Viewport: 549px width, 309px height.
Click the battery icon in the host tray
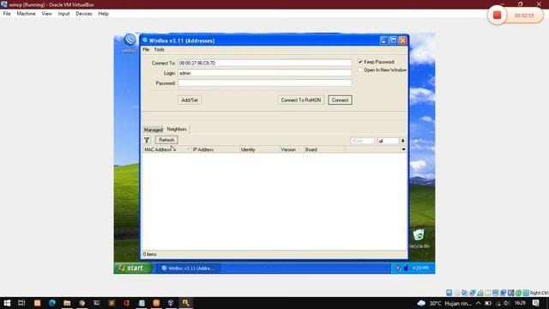[x=488, y=303]
